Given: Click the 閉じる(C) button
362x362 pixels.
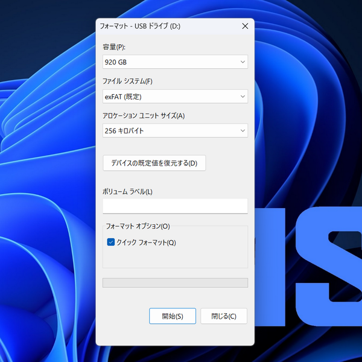Looking at the screenshot, I should pos(223,316).
